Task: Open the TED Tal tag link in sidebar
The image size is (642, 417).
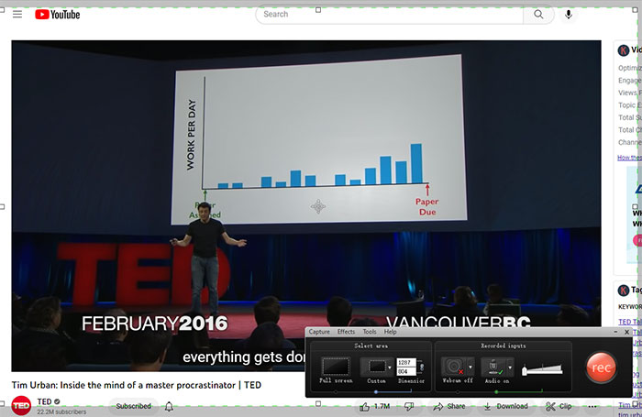Action: 630,322
